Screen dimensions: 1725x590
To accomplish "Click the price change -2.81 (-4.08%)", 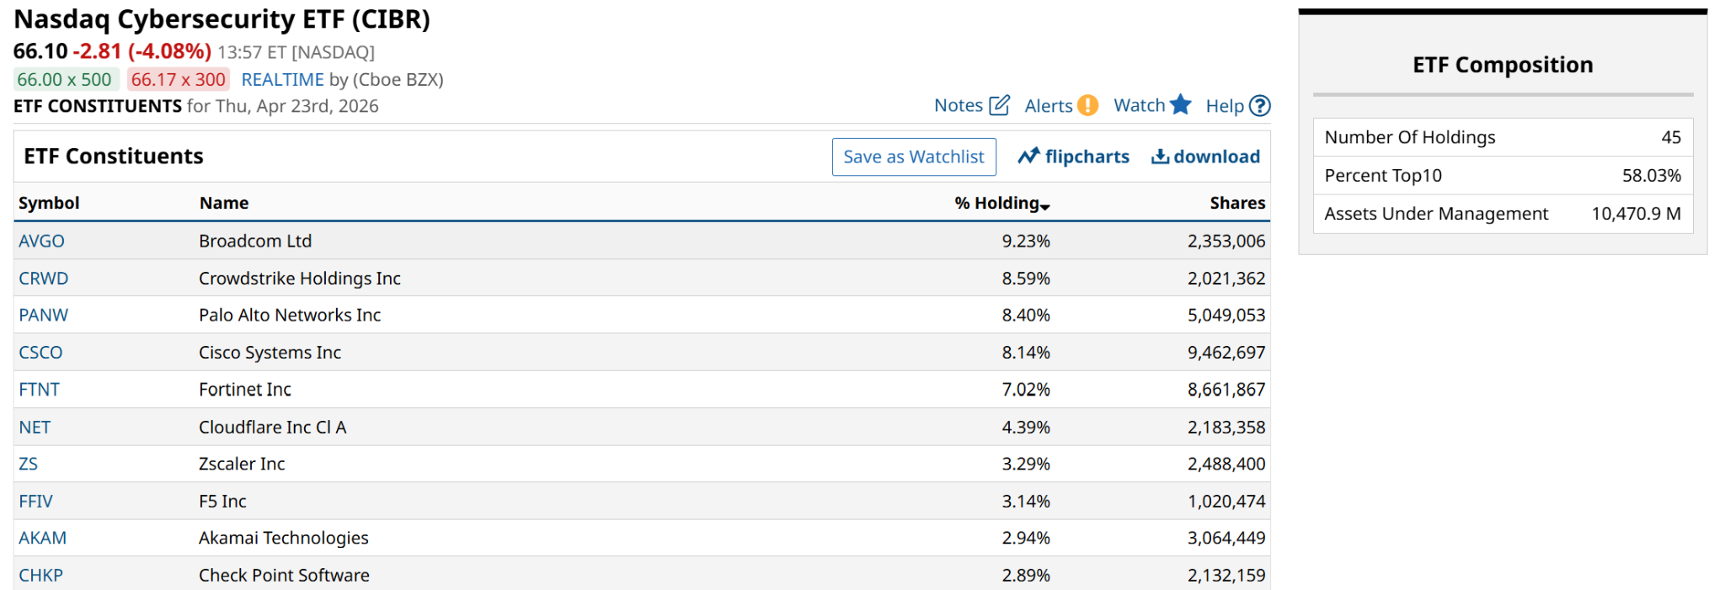I will (142, 51).
